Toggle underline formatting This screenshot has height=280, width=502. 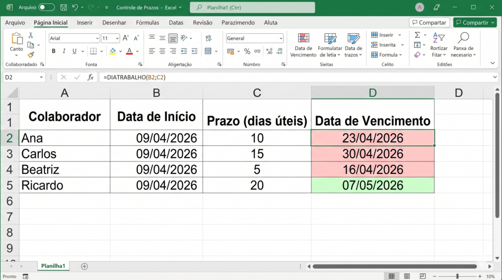click(75, 51)
